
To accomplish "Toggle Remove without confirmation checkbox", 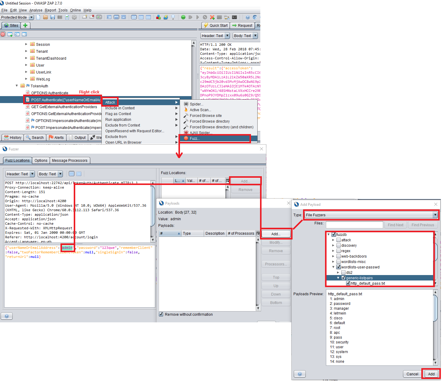I will [x=161, y=314].
